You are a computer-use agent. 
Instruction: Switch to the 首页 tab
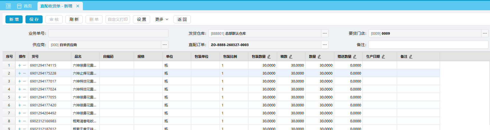coord(25,6)
